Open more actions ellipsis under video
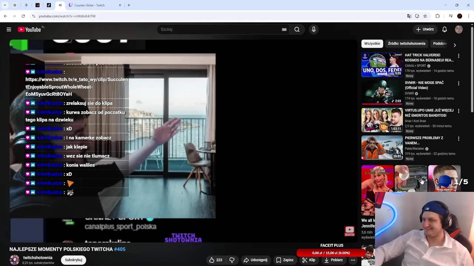474x266 pixels. 353,260
